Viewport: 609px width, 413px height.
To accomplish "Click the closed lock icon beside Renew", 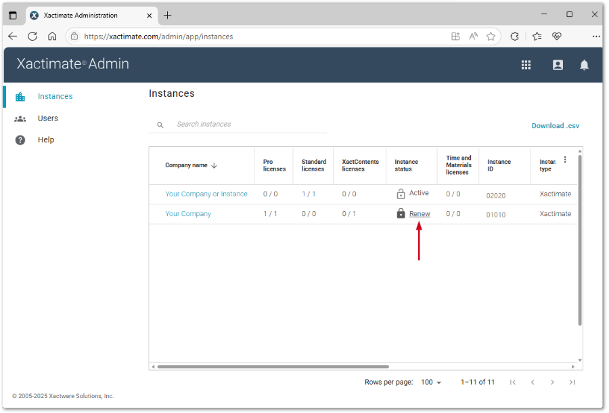I will (x=401, y=213).
